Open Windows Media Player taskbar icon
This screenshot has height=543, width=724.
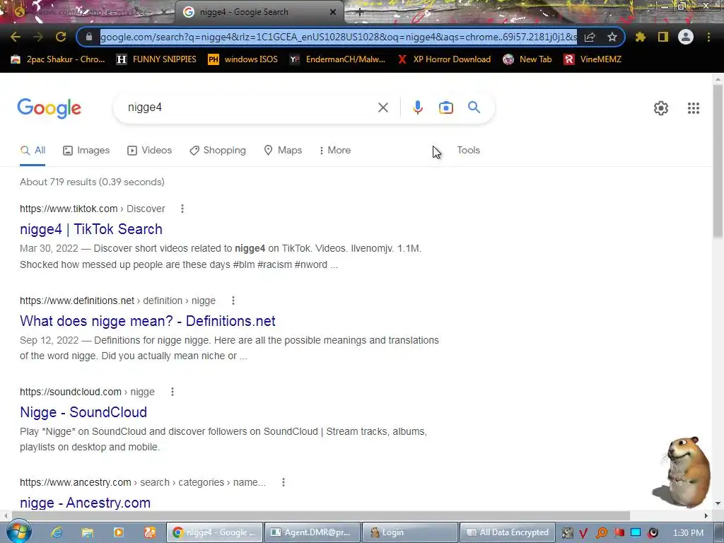point(119,532)
